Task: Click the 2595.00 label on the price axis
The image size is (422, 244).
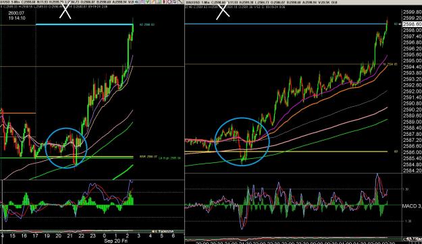Action: coord(412,61)
